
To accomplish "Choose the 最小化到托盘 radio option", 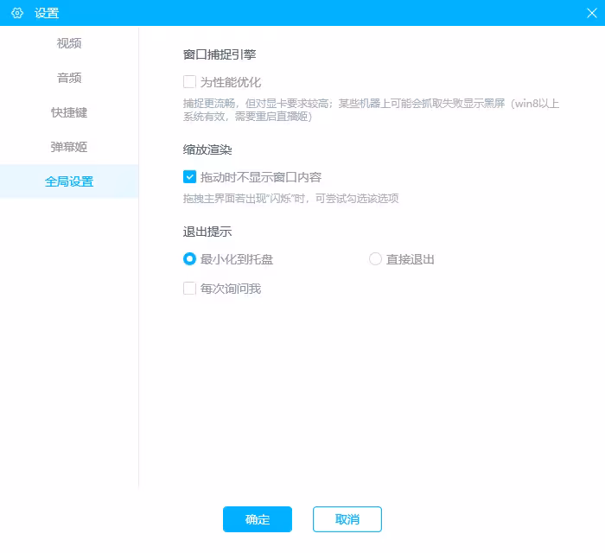I will [189, 258].
